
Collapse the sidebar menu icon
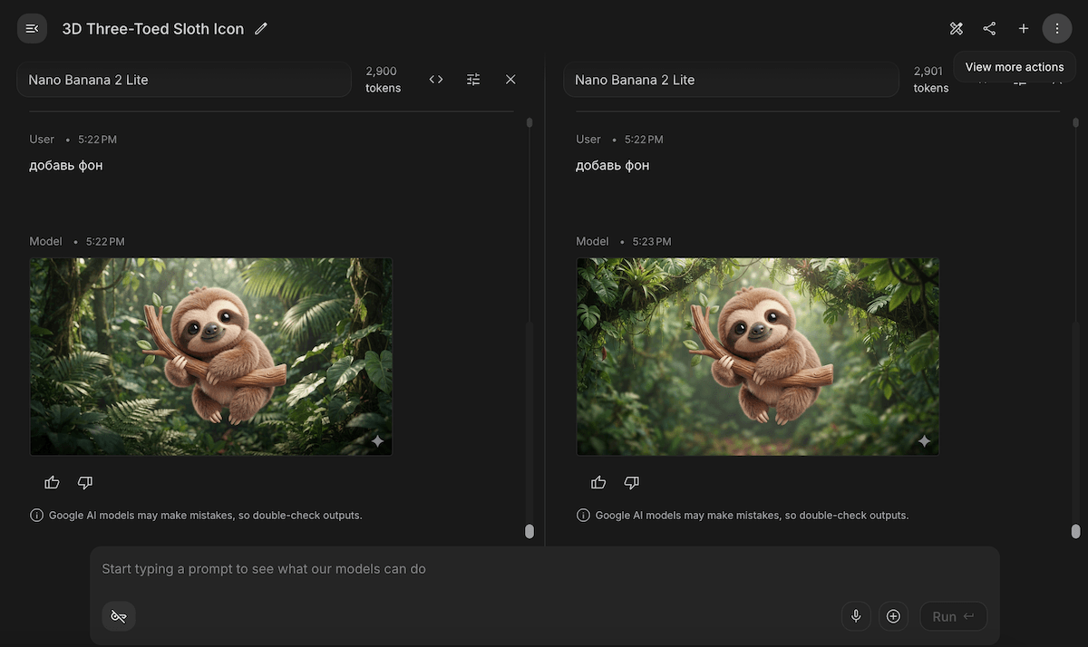pos(32,29)
